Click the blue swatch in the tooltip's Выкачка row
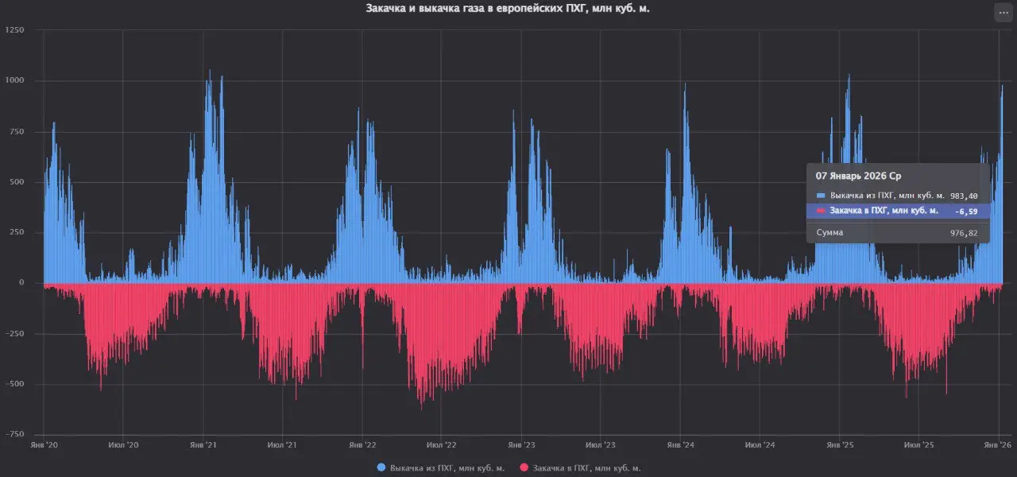 coord(822,195)
